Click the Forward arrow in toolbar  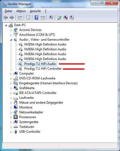(12, 17)
